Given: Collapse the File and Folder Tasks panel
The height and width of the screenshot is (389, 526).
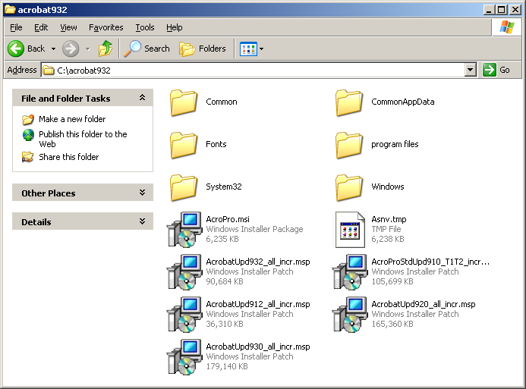Looking at the screenshot, I should click(x=142, y=98).
